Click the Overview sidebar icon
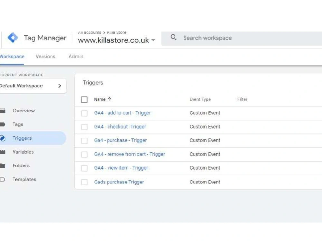The image size is (322, 241). coord(3,111)
